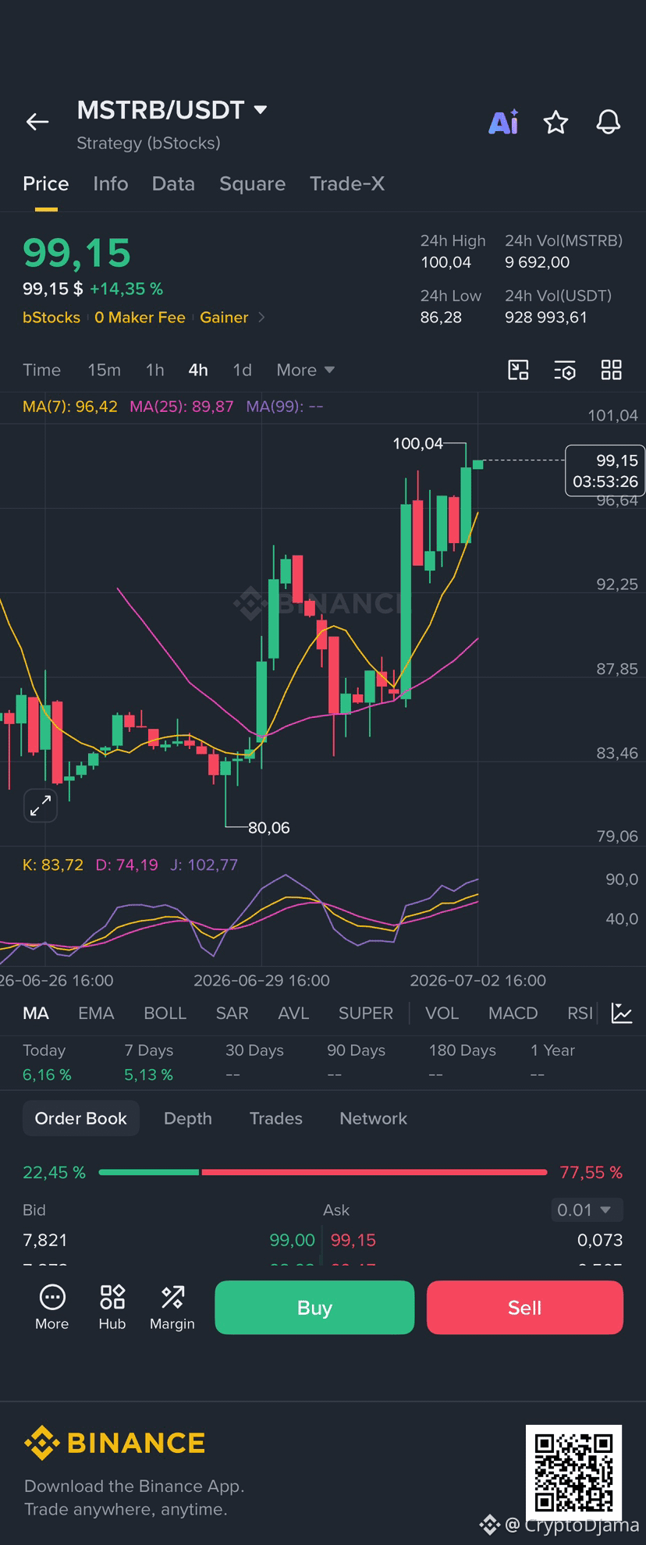Open the More intervals dropdown

click(305, 370)
